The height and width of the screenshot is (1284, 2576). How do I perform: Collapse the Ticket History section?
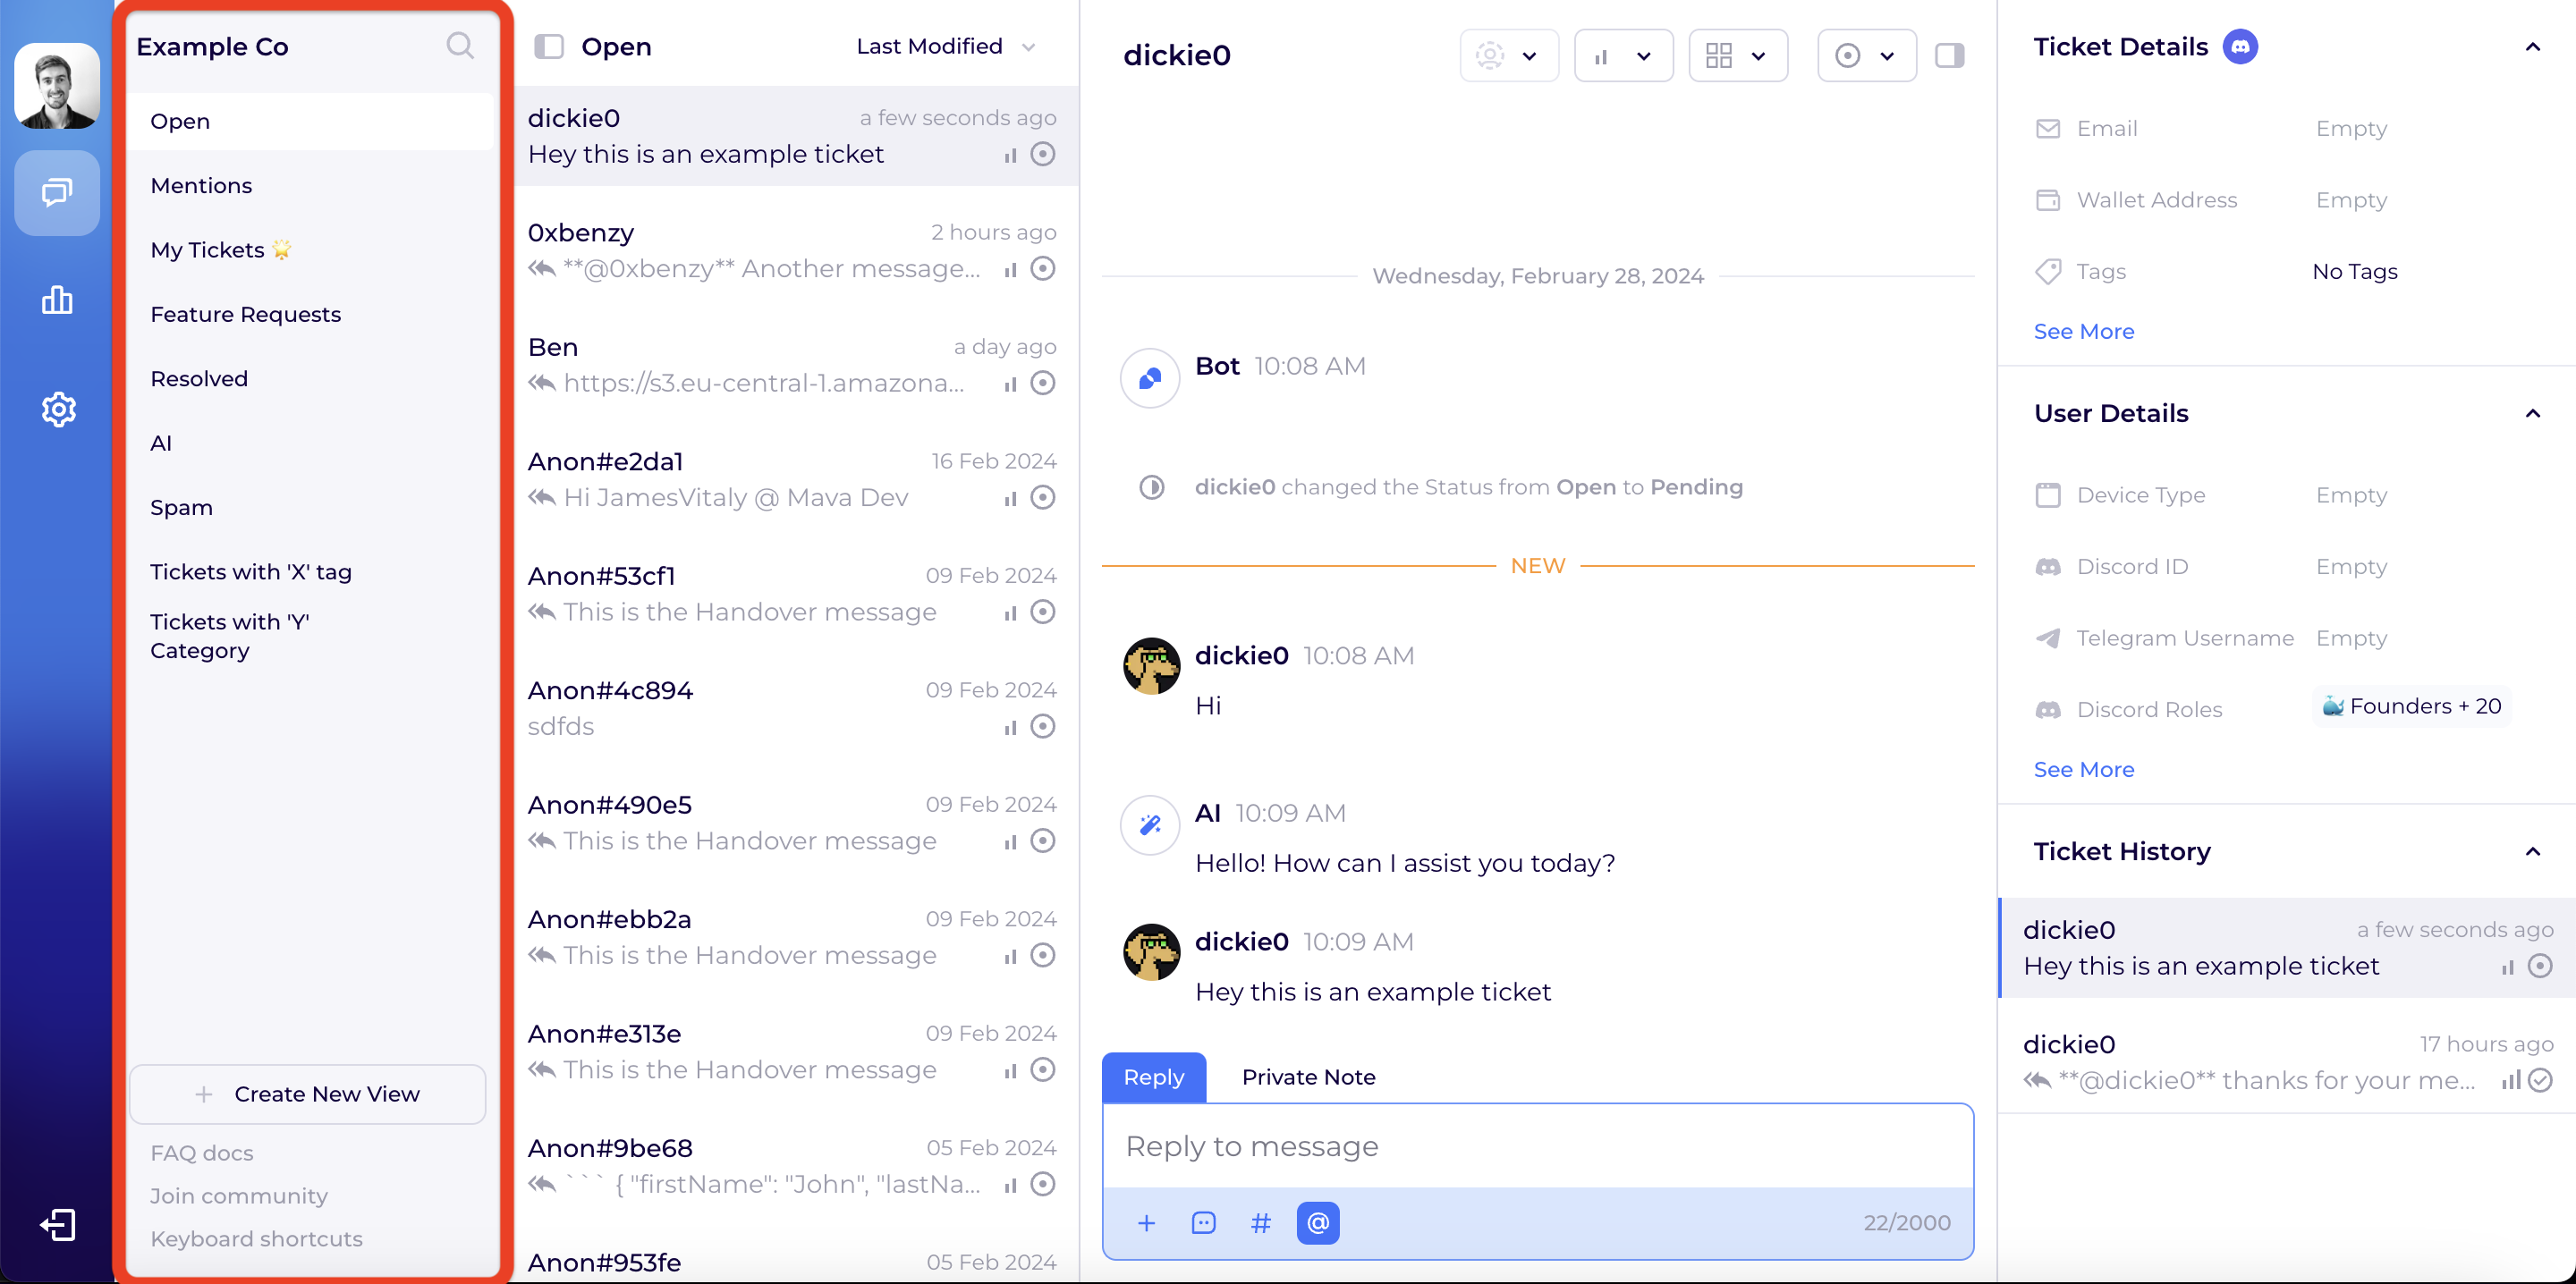(x=2532, y=851)
